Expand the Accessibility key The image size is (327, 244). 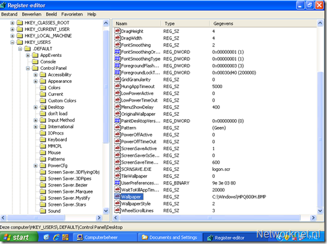point(36,74)
